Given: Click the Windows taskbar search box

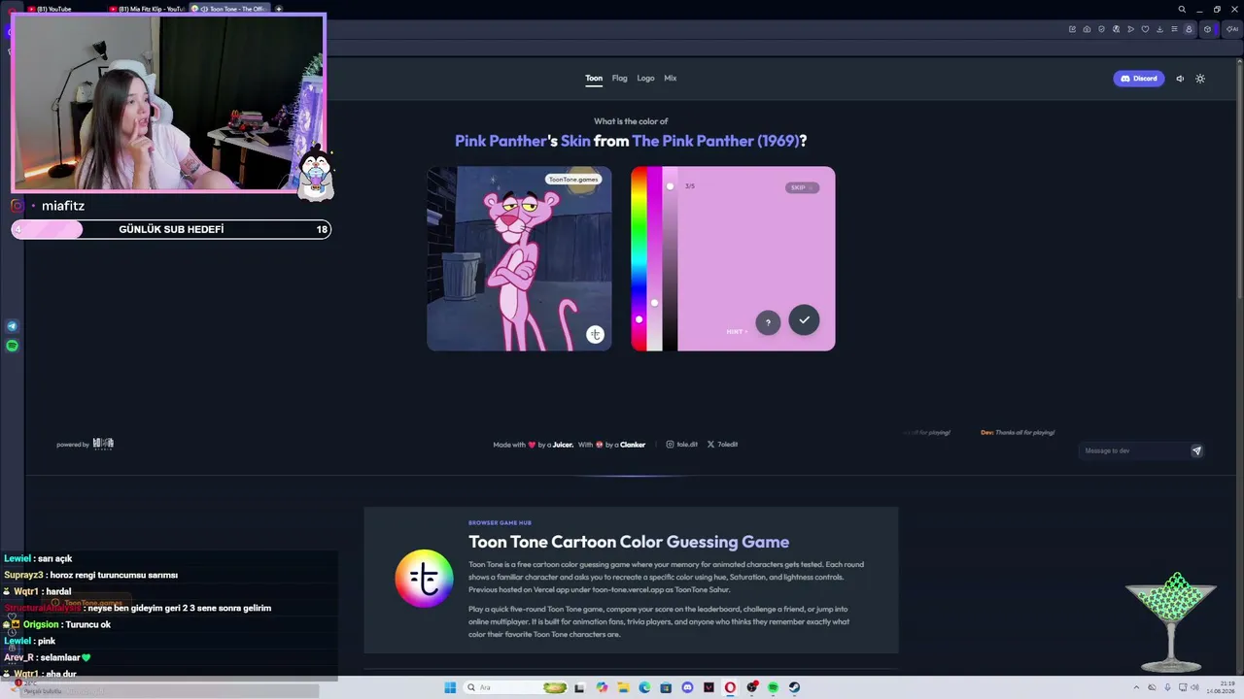Looking at the screenshot, I should (x=514, y=687).
